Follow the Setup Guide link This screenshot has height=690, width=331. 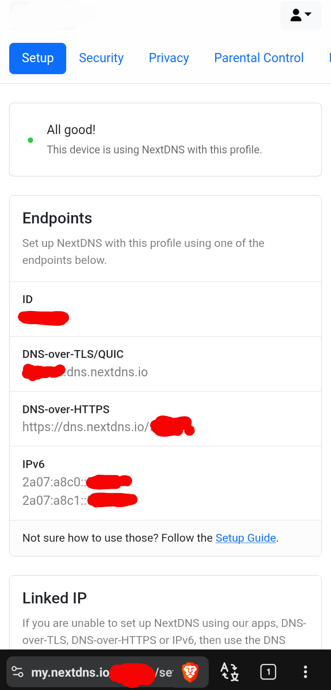[245, 538]
